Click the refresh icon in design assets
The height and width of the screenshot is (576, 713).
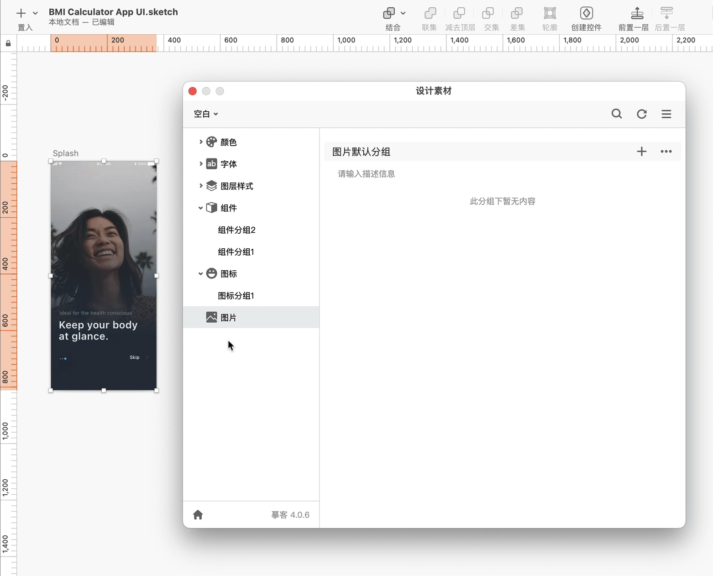point(642,114)
